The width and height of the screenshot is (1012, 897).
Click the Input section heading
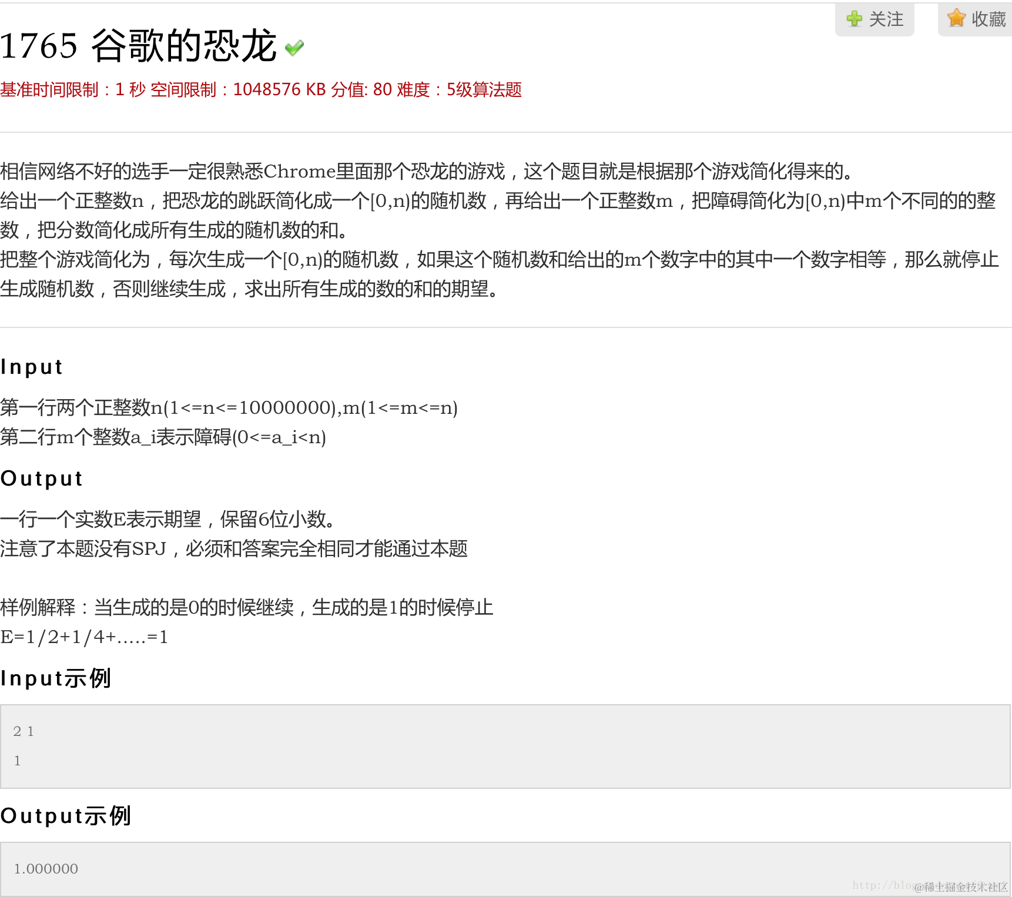click(x=32, y=367)
